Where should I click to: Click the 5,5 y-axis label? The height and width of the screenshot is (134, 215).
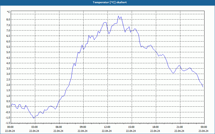coord(8,47)
